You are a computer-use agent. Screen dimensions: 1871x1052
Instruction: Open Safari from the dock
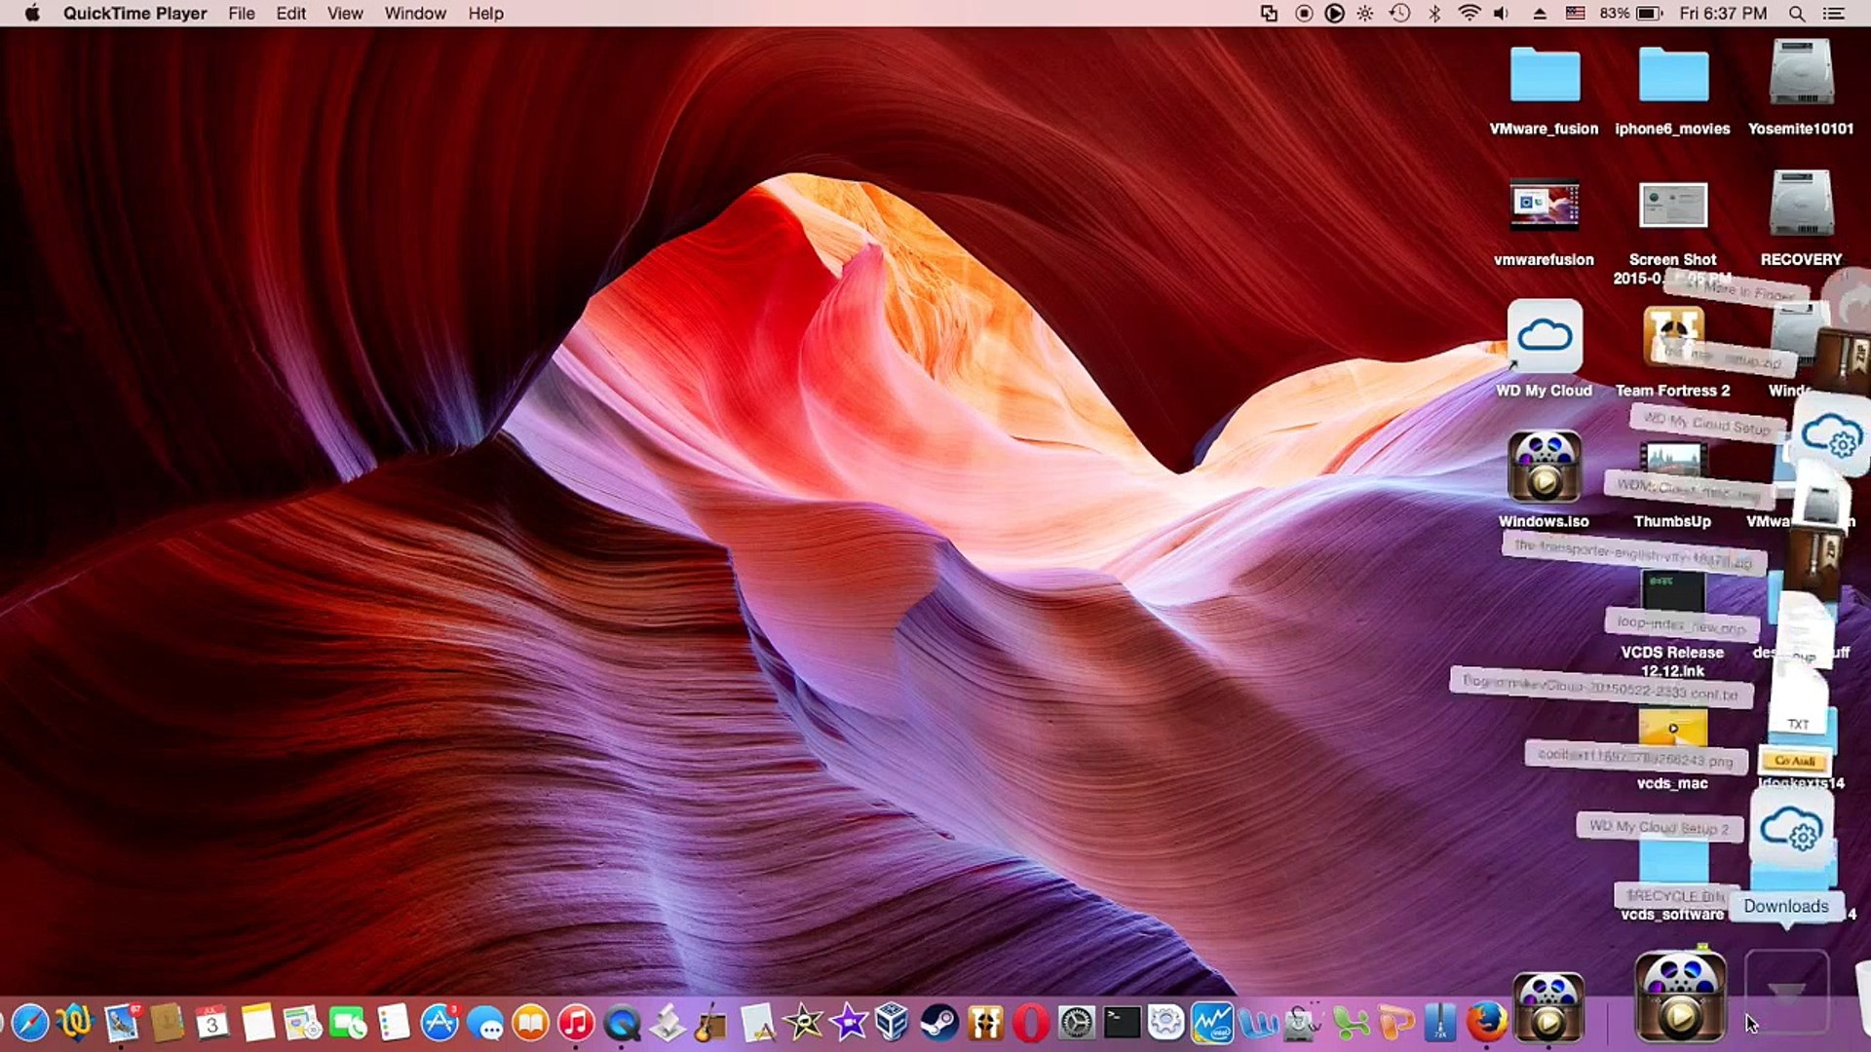(x=30, y=1023)
